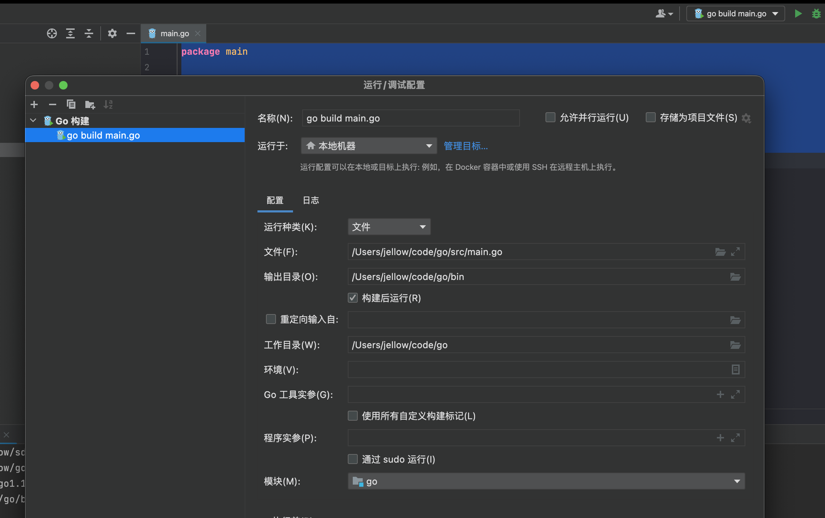The image size is (825, 518).
Task: Enable redirect input from checkbox
Action: coord(271,319)
